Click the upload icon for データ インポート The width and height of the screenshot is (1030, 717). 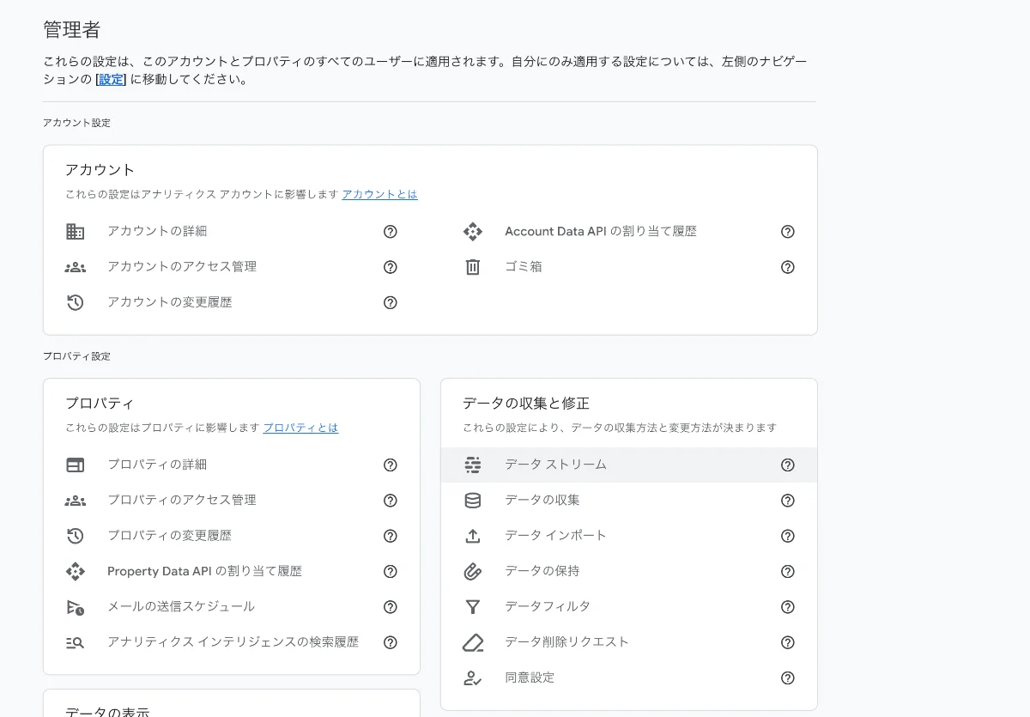pos(473,536)
